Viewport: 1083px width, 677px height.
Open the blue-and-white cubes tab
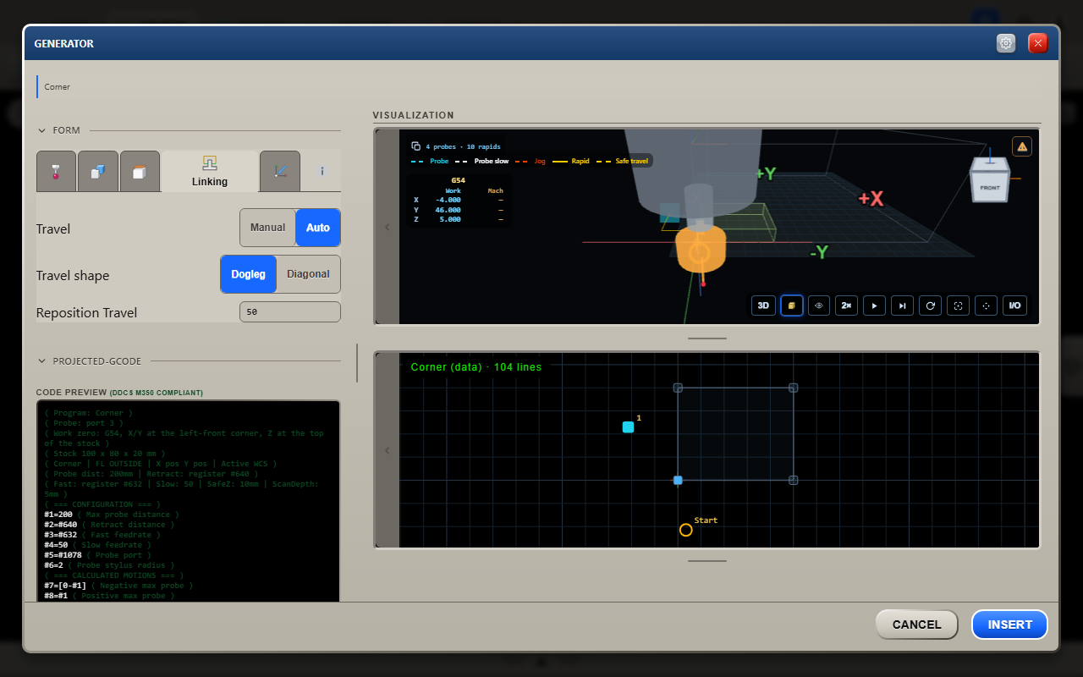pyautogui.click(x=97, y=171)
